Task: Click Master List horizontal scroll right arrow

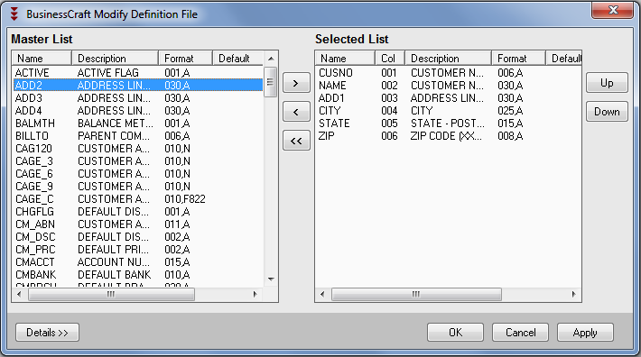Action: point(255,294)
